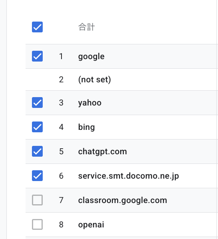This screenshot has width=218, height=239.
Task: Deselect the service.smt.docomo.ne.jp checkbox
Action: (37, 175)
